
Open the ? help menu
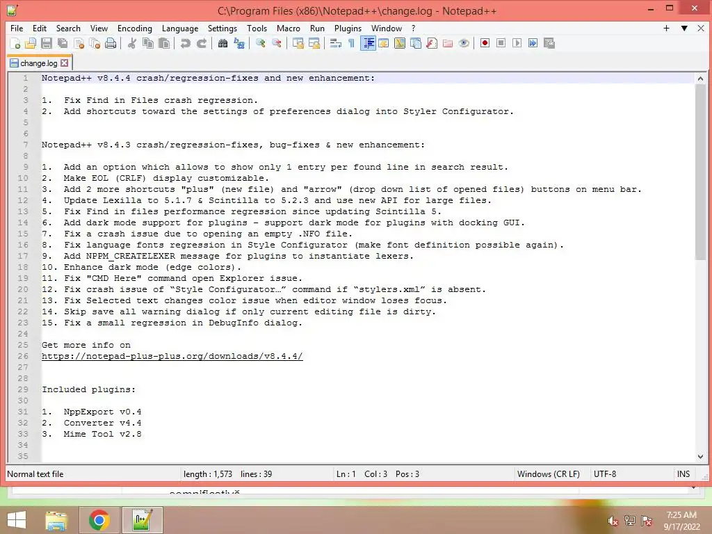click(413, 28)
